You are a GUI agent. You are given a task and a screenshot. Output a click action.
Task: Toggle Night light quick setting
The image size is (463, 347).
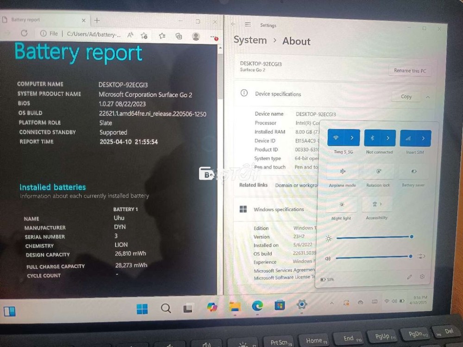tap(342, 204)
